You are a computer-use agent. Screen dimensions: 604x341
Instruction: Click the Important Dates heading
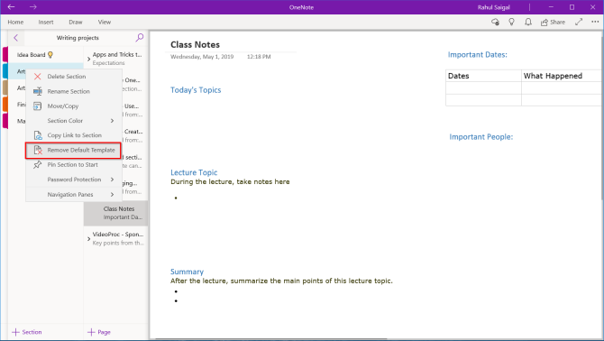coord(477,55)
